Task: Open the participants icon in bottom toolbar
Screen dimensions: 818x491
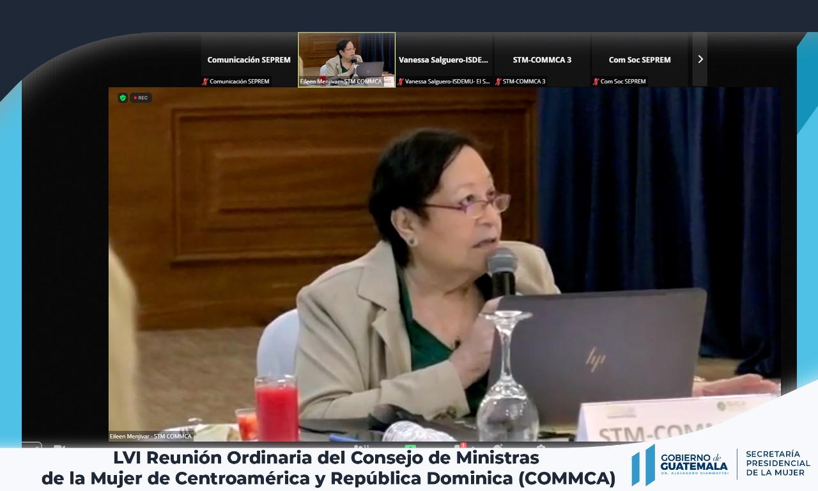Action: (360, 446)
